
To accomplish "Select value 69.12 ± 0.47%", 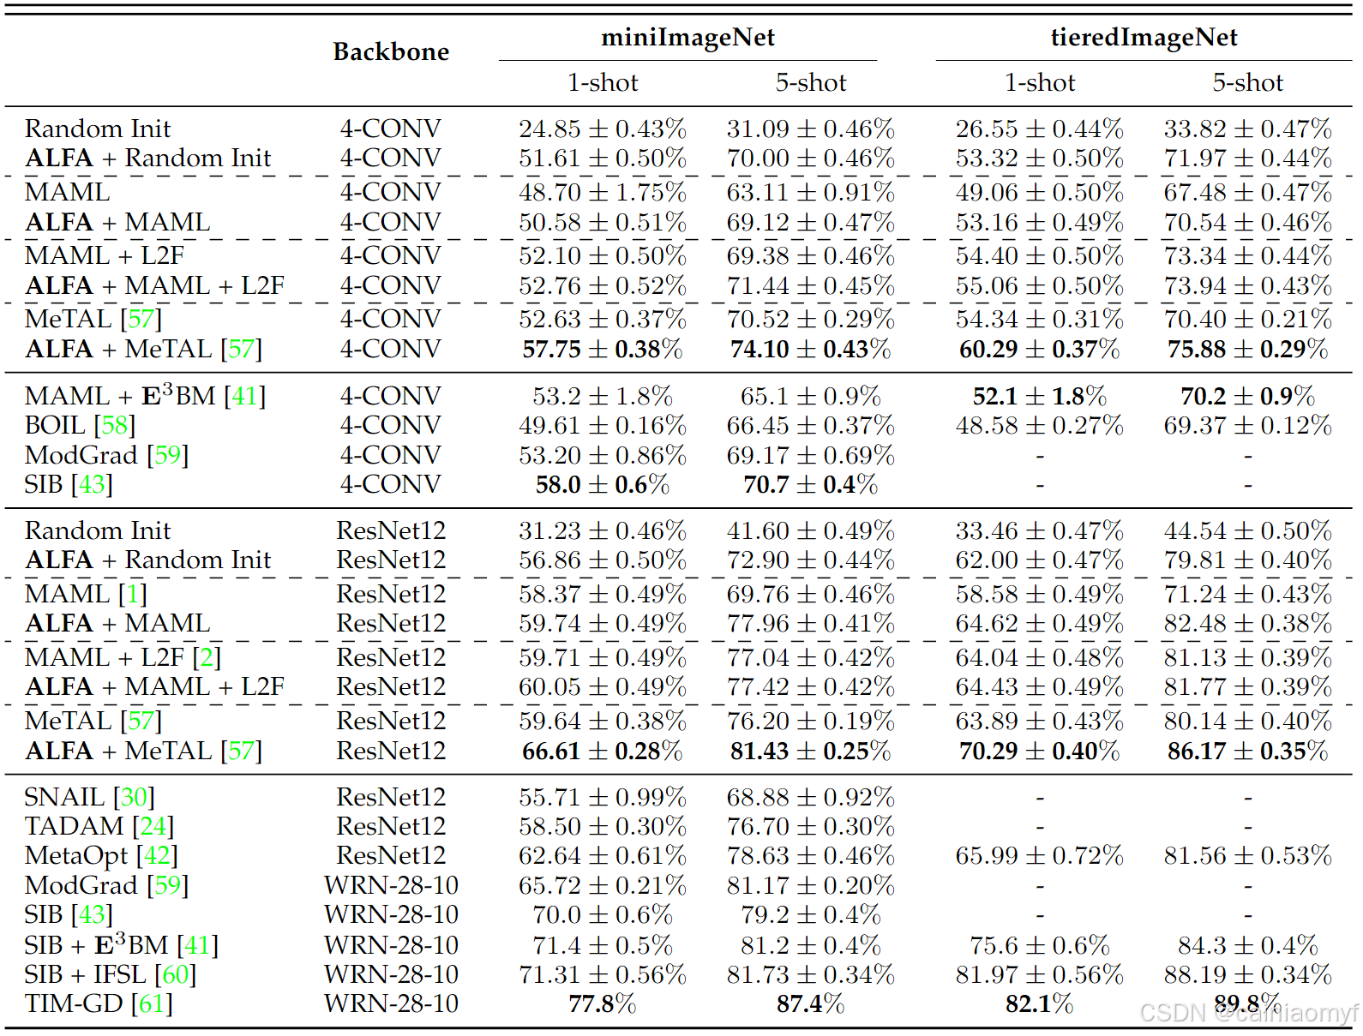I will [x=811, y=223].
